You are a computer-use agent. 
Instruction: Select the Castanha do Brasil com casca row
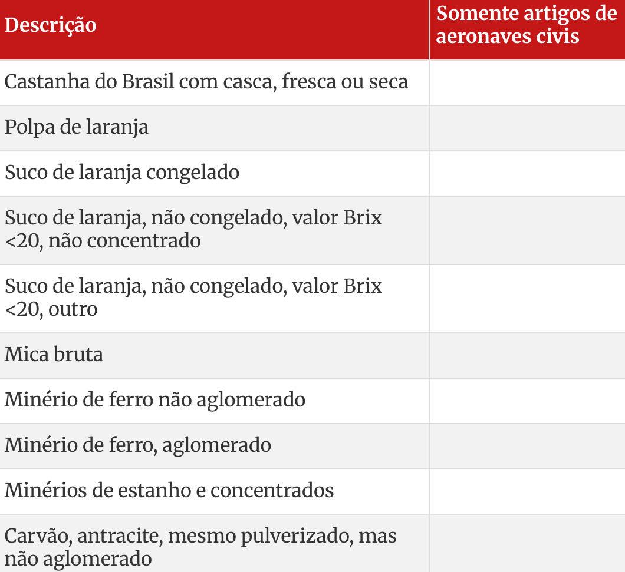pyautogui.click(x=206, y=81)
